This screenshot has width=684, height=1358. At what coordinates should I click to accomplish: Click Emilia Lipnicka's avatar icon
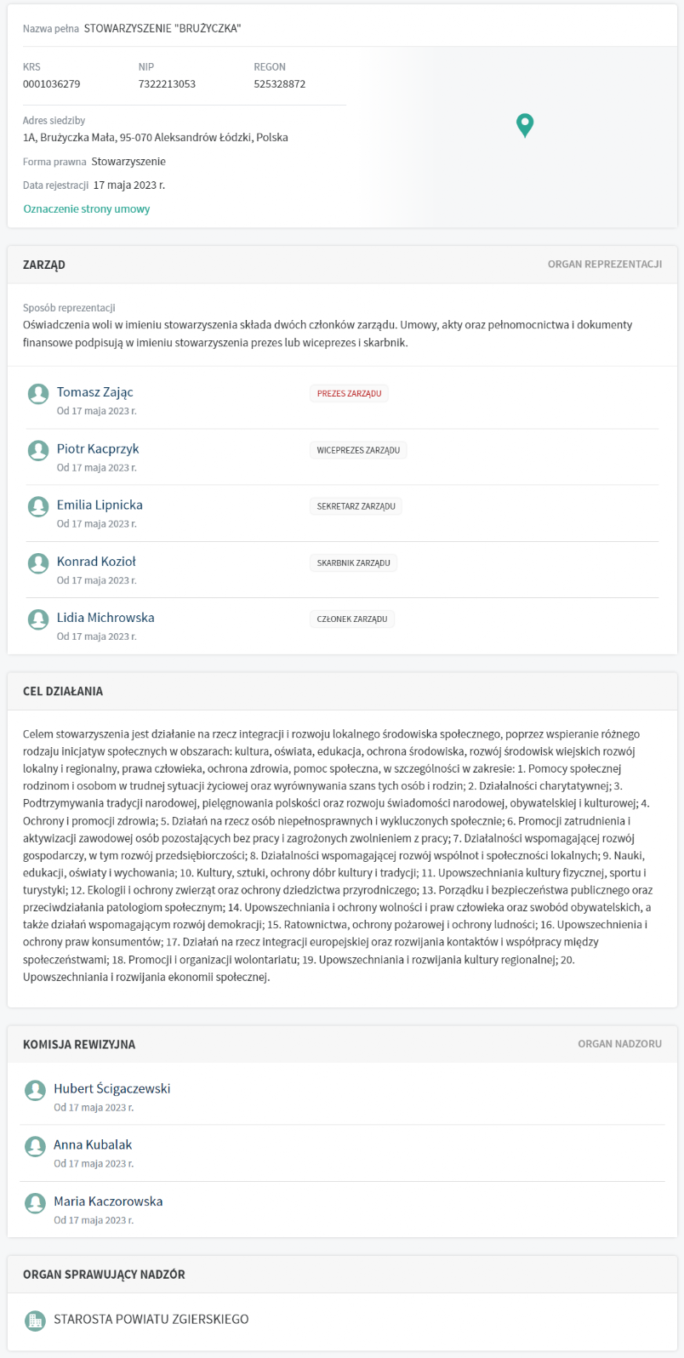(x=38, y=506)
